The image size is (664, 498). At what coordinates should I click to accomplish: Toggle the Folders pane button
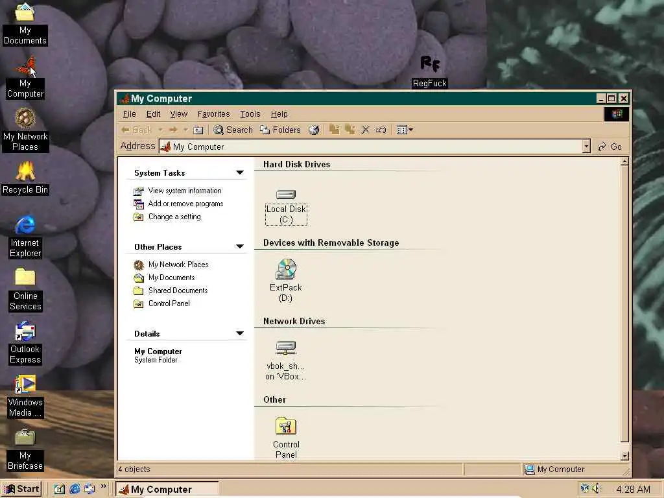(x=280, y=130)
